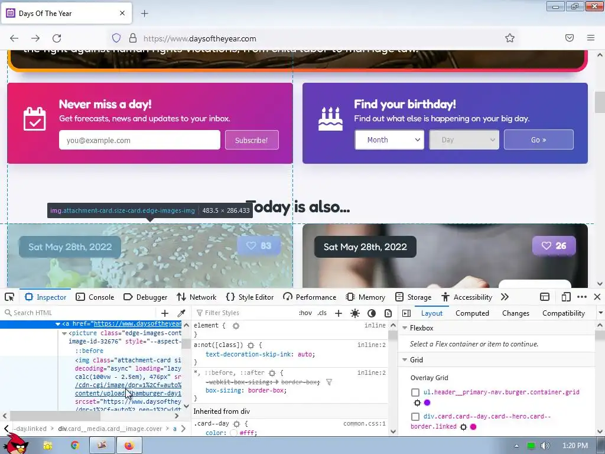Click the Go » button
This screenshot has height=454, width=605.
[x=539, y=140]
